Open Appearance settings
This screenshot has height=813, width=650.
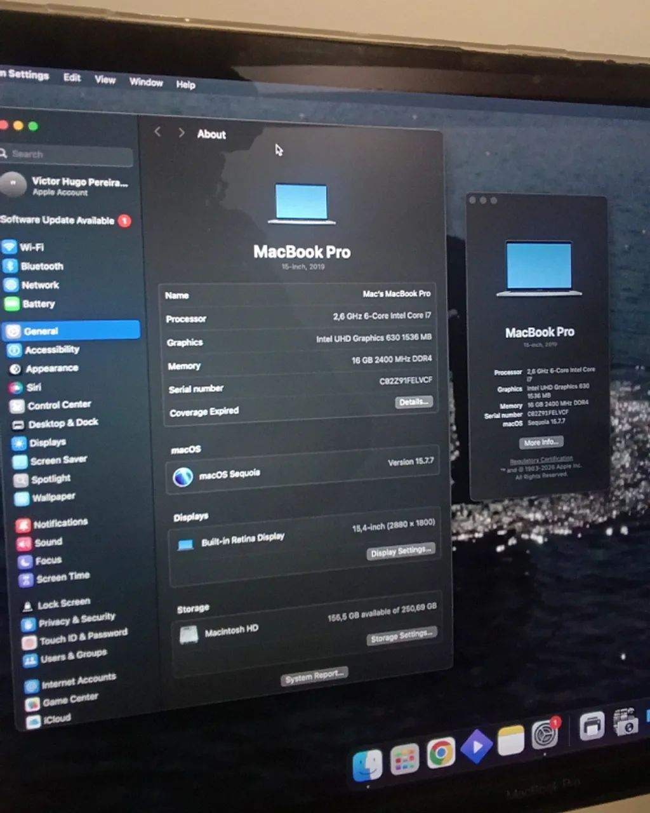[43, 368]
